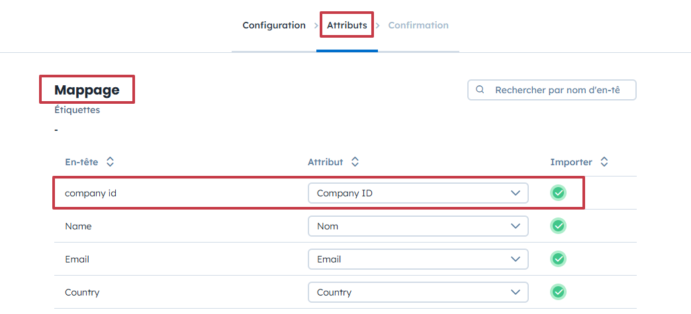Click the Importer column header label
Screen dimensions: 691x314
(571, 162)
